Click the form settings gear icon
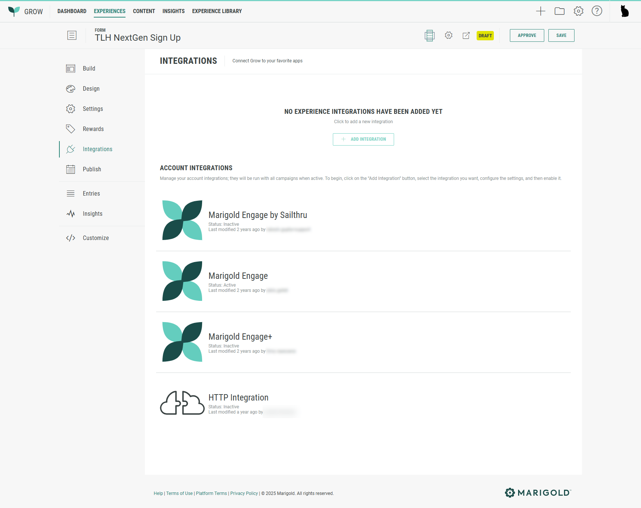Screen dimensions: 641x508 click(x=449, y=35)
